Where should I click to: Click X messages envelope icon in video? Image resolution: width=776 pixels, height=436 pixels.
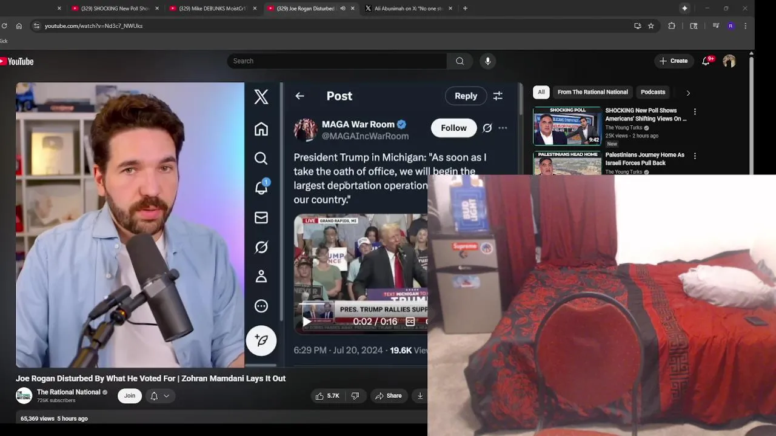point(261,217)
